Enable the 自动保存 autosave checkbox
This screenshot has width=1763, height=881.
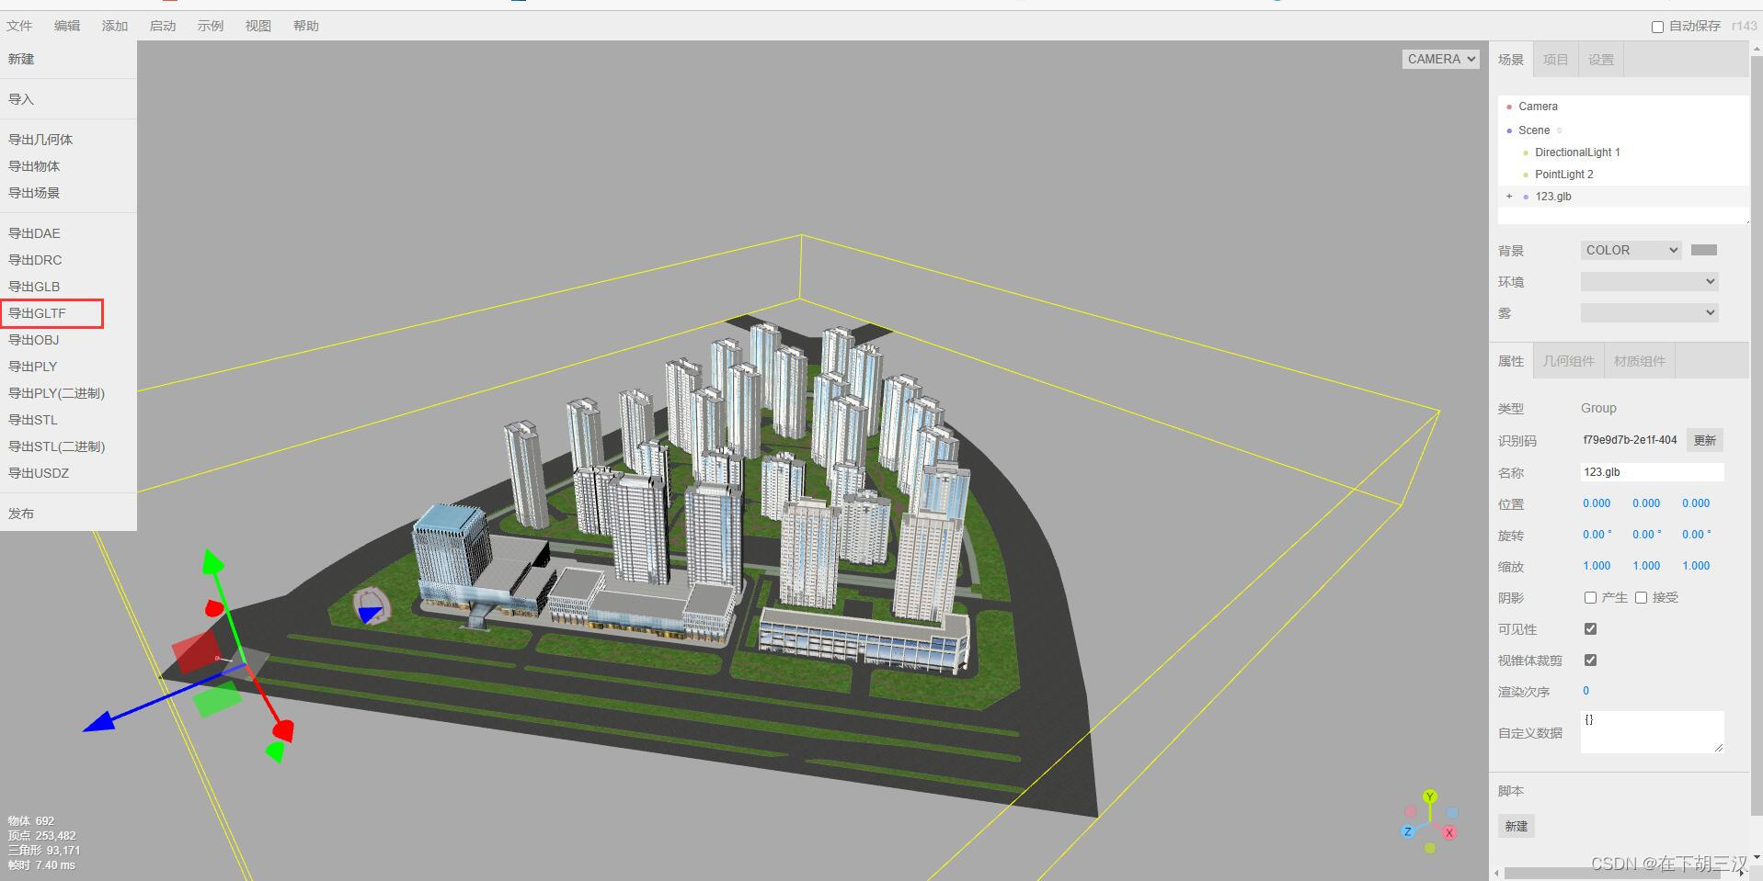[1657, 27]
